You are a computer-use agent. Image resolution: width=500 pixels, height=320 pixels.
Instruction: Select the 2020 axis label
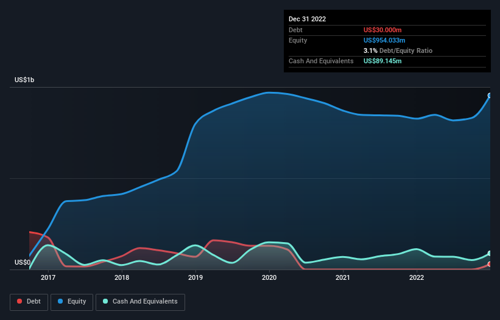(269, 277)
